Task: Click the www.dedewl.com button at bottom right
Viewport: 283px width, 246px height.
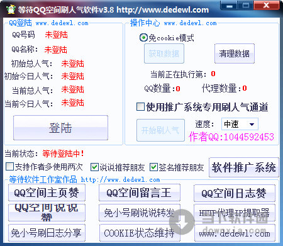Action: coord(235,233)
